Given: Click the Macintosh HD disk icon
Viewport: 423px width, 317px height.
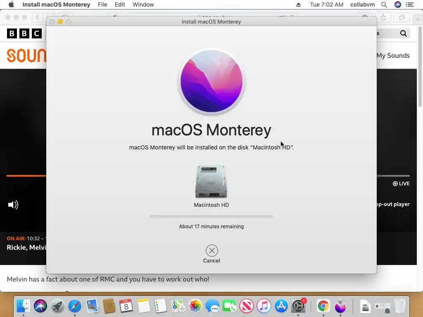Looking at the screenshot, I should point(211,182).
